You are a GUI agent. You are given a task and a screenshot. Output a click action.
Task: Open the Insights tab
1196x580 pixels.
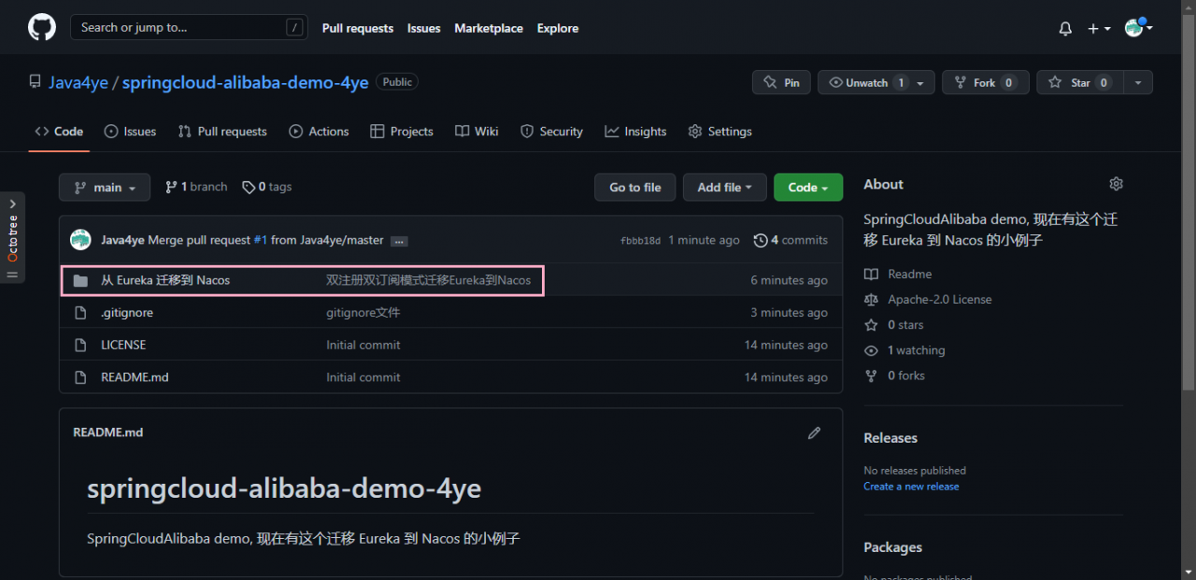(635, 132)
